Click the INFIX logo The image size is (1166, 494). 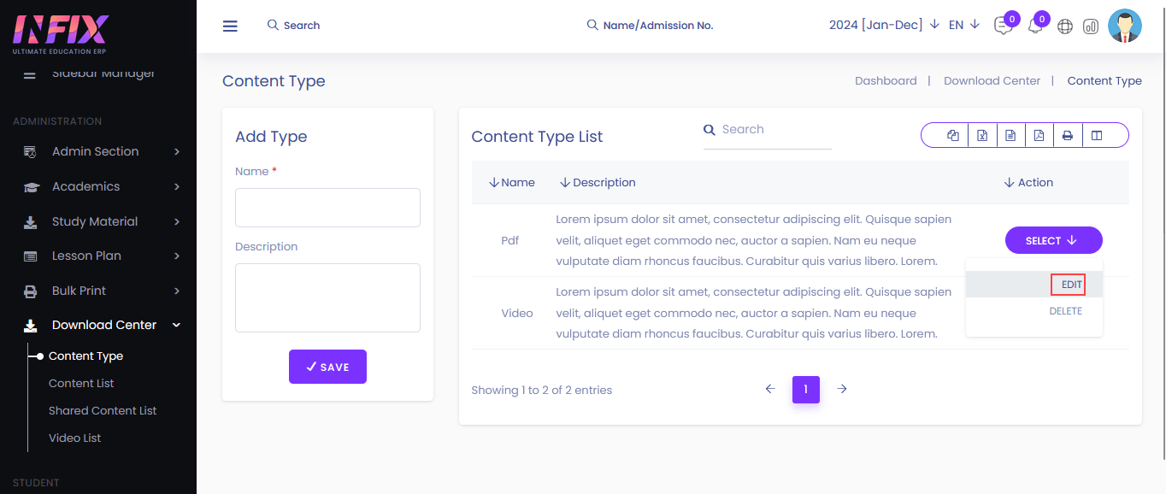pyautogui.click(x=61, y=34)
